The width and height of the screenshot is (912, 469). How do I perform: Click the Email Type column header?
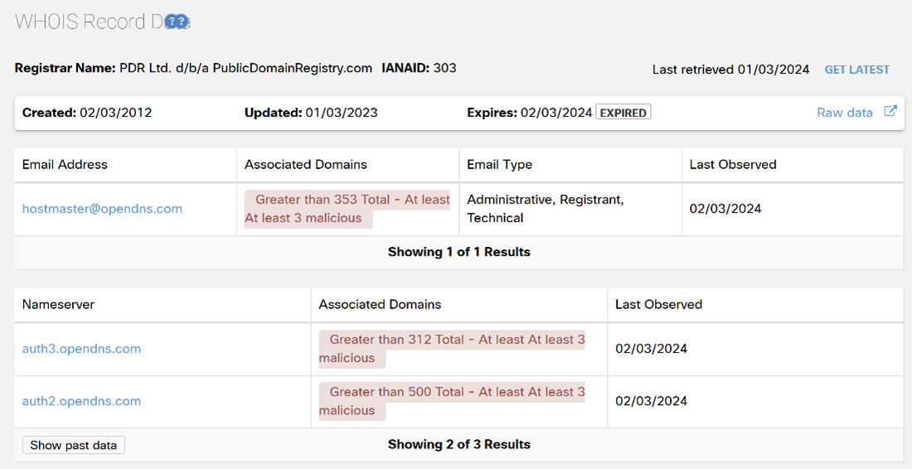[499, 164]
